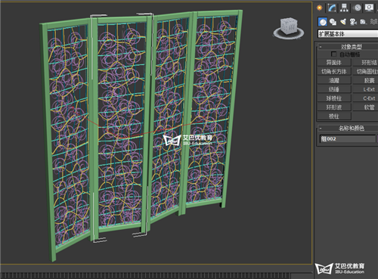Click the 异面体 button
Screen dimensions: 378x279
click(x=334, y=63)
